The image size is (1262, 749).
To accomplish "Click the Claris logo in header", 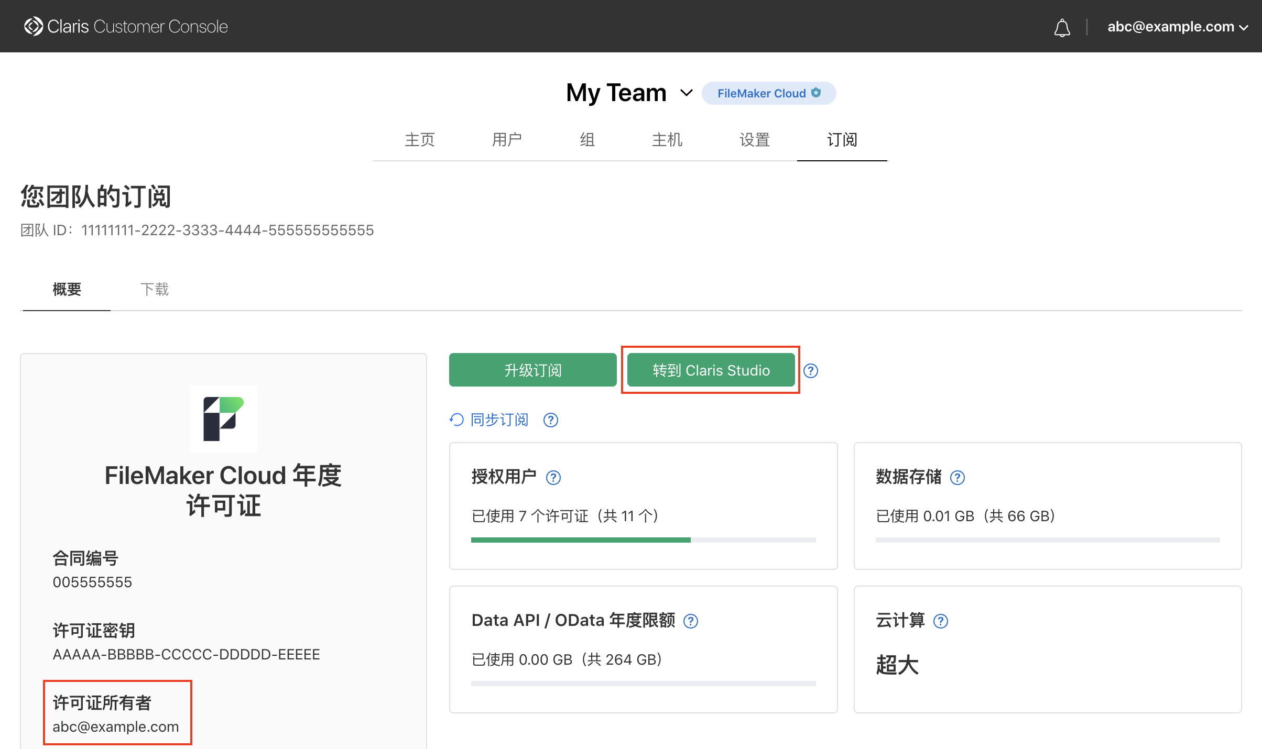I will (x=34, y=26).
